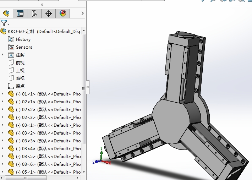Click the part icon of 03<3>
Viewport: 252px width, 180px height.
(11, 141)
